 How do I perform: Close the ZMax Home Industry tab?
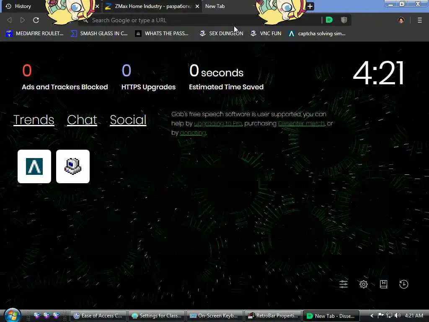click(197, 6)
